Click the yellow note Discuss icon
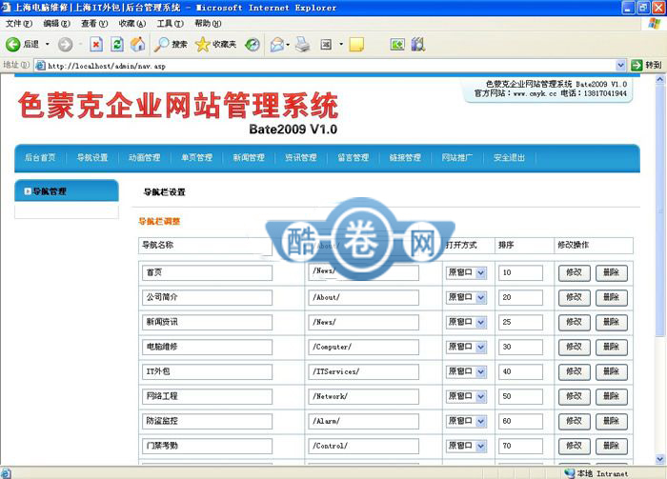Viewport: 667px width, 479px height. (356, 44)
